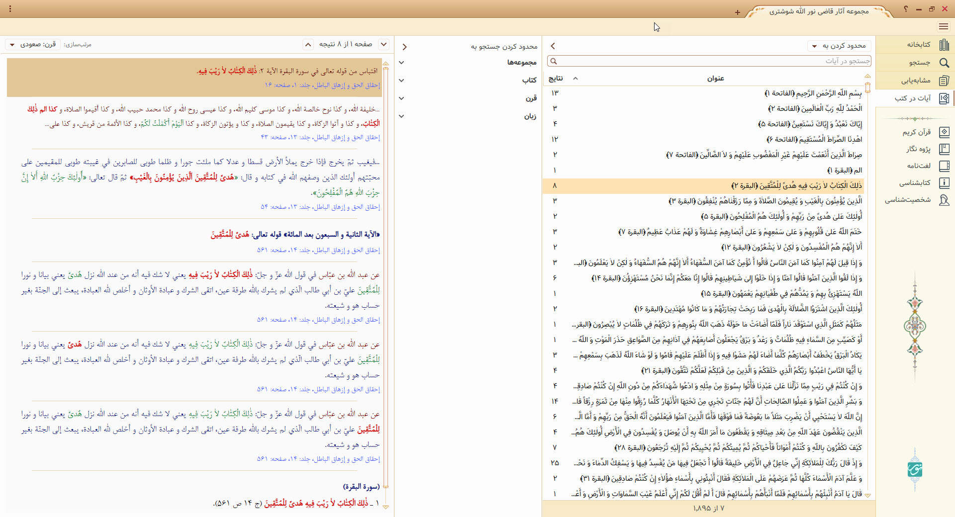Image resolution: width=955 pixels, height=517 pixels.
Task: Go to previous results page arrow
Action: (x=308, y=45)
